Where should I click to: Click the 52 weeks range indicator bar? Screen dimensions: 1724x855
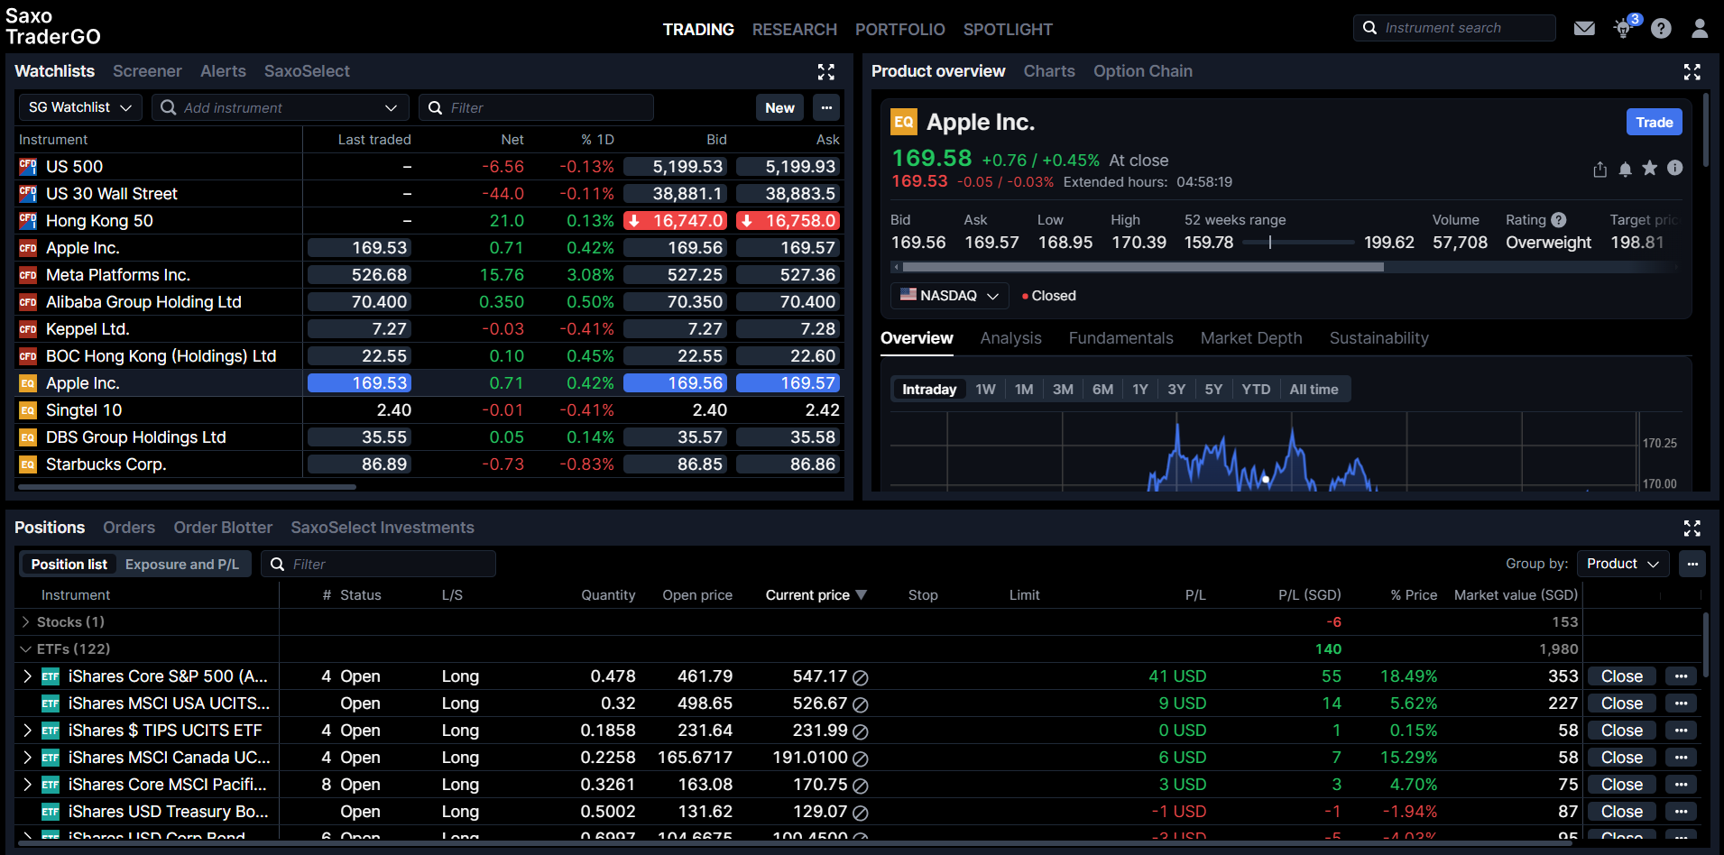point(1297,243)
